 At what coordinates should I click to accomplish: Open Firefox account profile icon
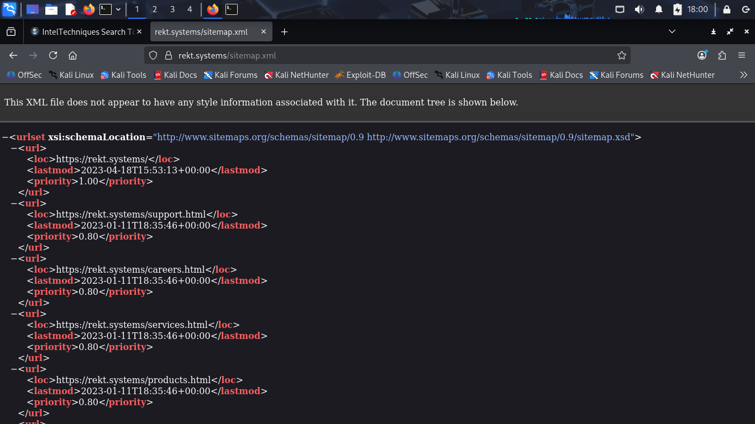tap(702, 55)
